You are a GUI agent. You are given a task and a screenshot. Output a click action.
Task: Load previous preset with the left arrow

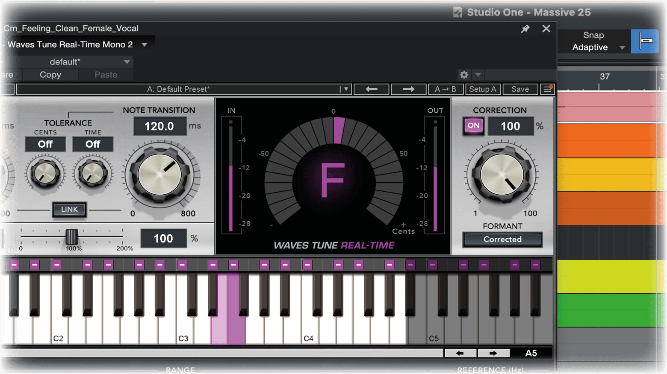(372, 89)
